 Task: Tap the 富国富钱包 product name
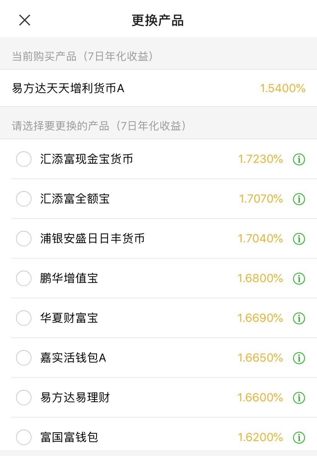(x=69, y=437)
